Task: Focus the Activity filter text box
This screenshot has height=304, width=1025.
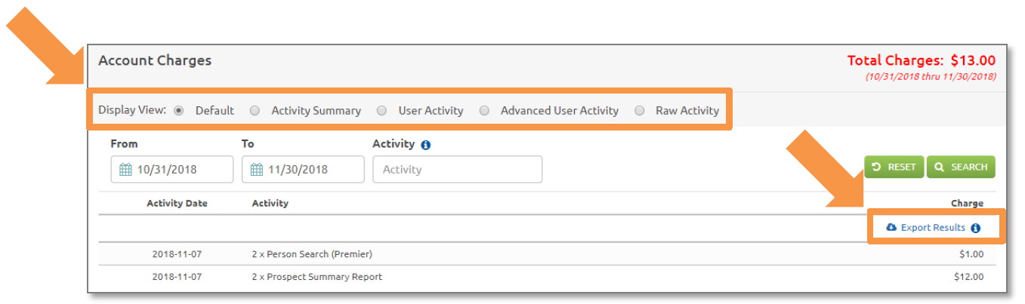Action: (457, 169)
